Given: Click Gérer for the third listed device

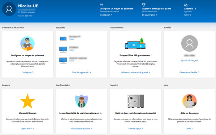Looking at the screenshot, I should [x=72, y=61].
